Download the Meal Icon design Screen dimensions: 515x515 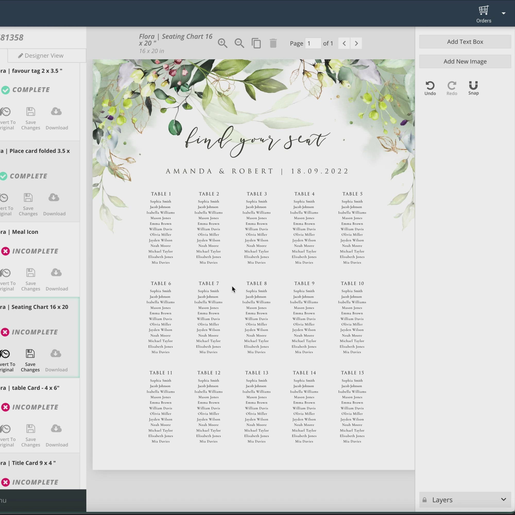[56, 280]
